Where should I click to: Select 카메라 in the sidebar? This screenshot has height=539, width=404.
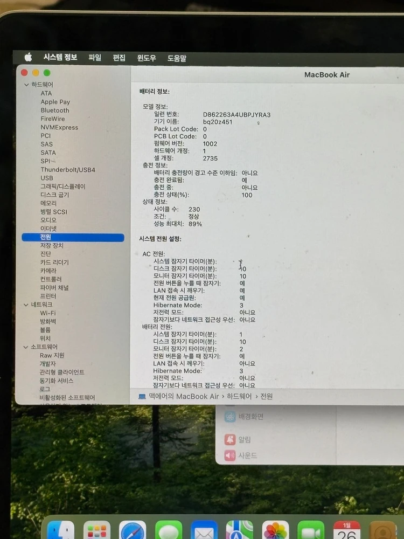click(48, 271)
